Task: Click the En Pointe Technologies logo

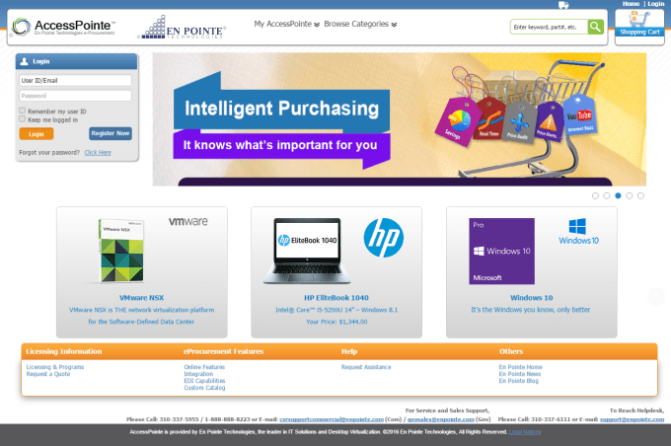Action: click(182, 28)
